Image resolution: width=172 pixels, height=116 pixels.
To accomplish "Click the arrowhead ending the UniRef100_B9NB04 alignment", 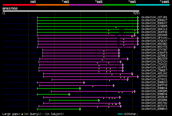I will pyautogui.click(x=80, y=89).
